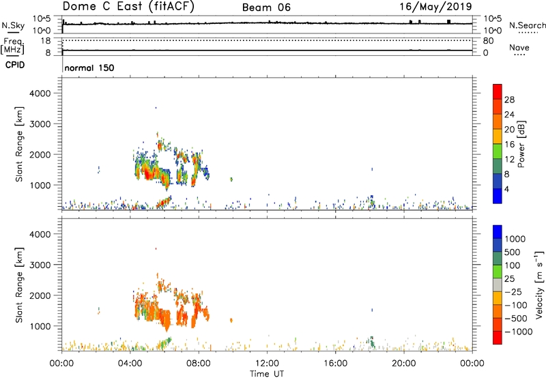Viewport: 546px width, 378px height.
Task: Click the date "16/May/2019"
Action: [435, 6]
